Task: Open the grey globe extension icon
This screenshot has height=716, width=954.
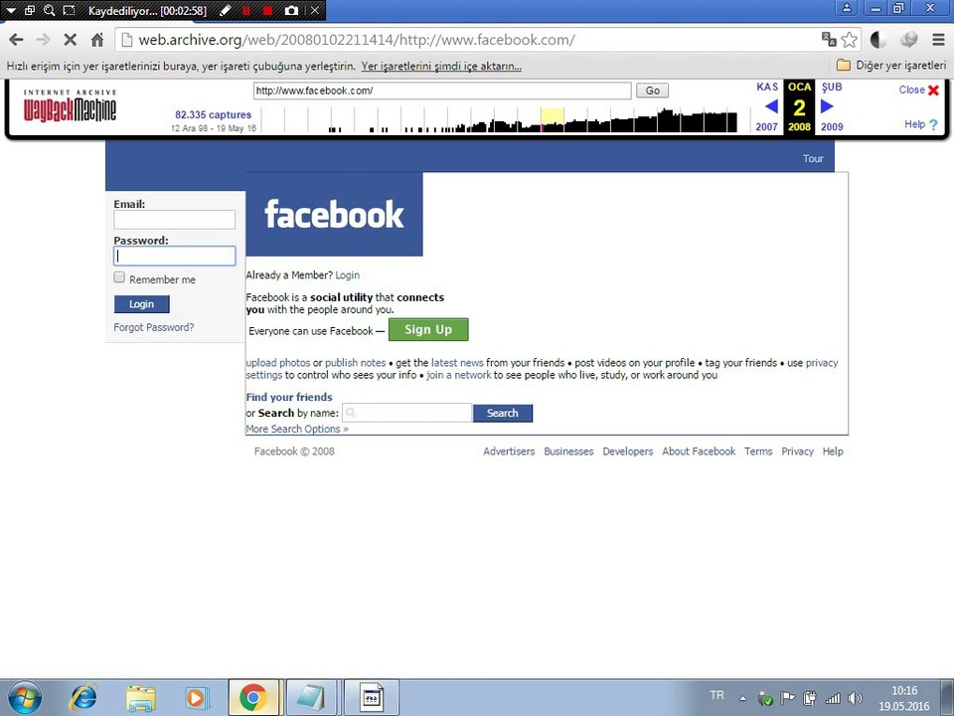Action: (909, 40)
